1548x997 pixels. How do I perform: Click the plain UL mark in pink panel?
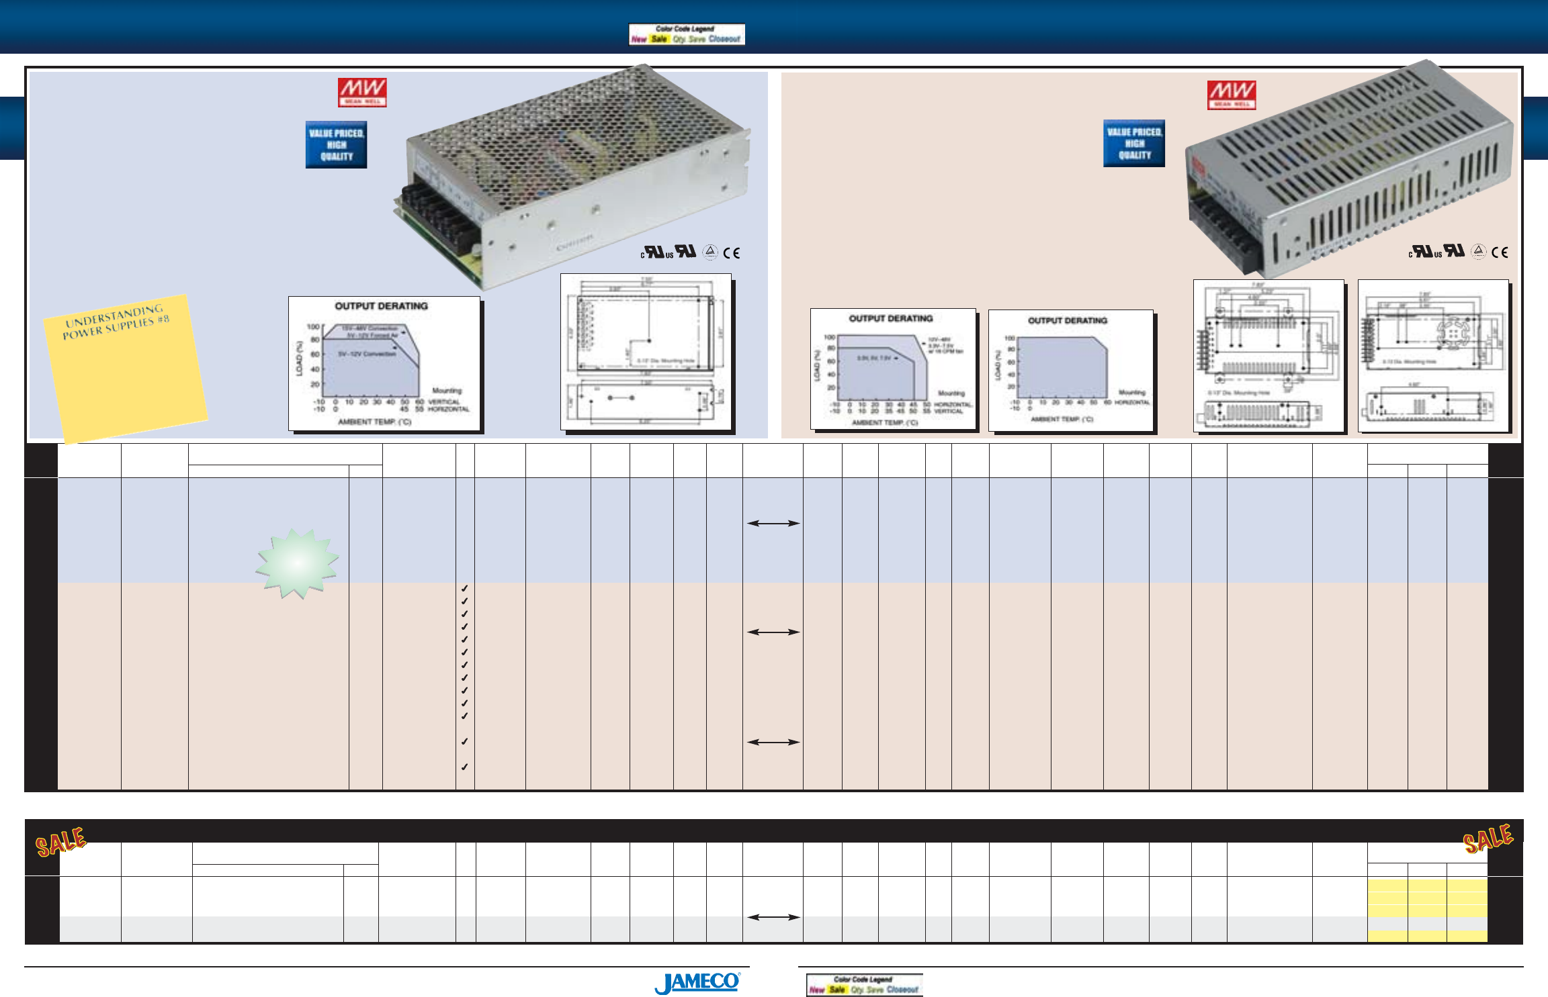pyautogui.click(x=1454, y=250)
